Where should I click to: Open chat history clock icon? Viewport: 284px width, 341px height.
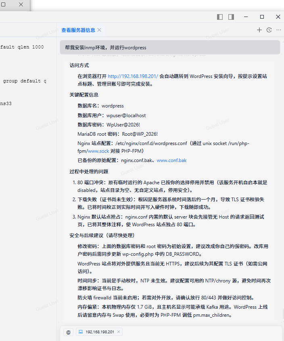pyautogui.click(x=269, y=30)
